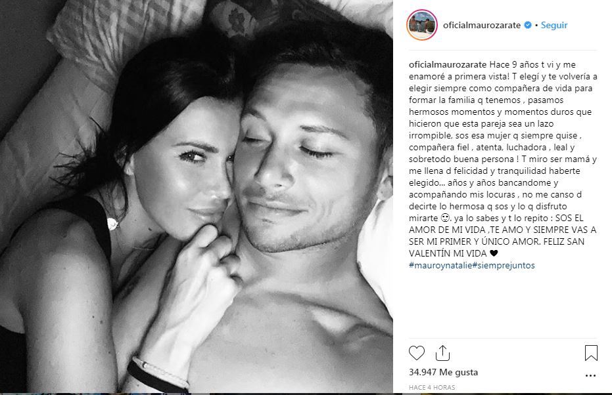Open the #siemprejuntos hashtag
Screen dimensions: 612x395
pos(504,265)
